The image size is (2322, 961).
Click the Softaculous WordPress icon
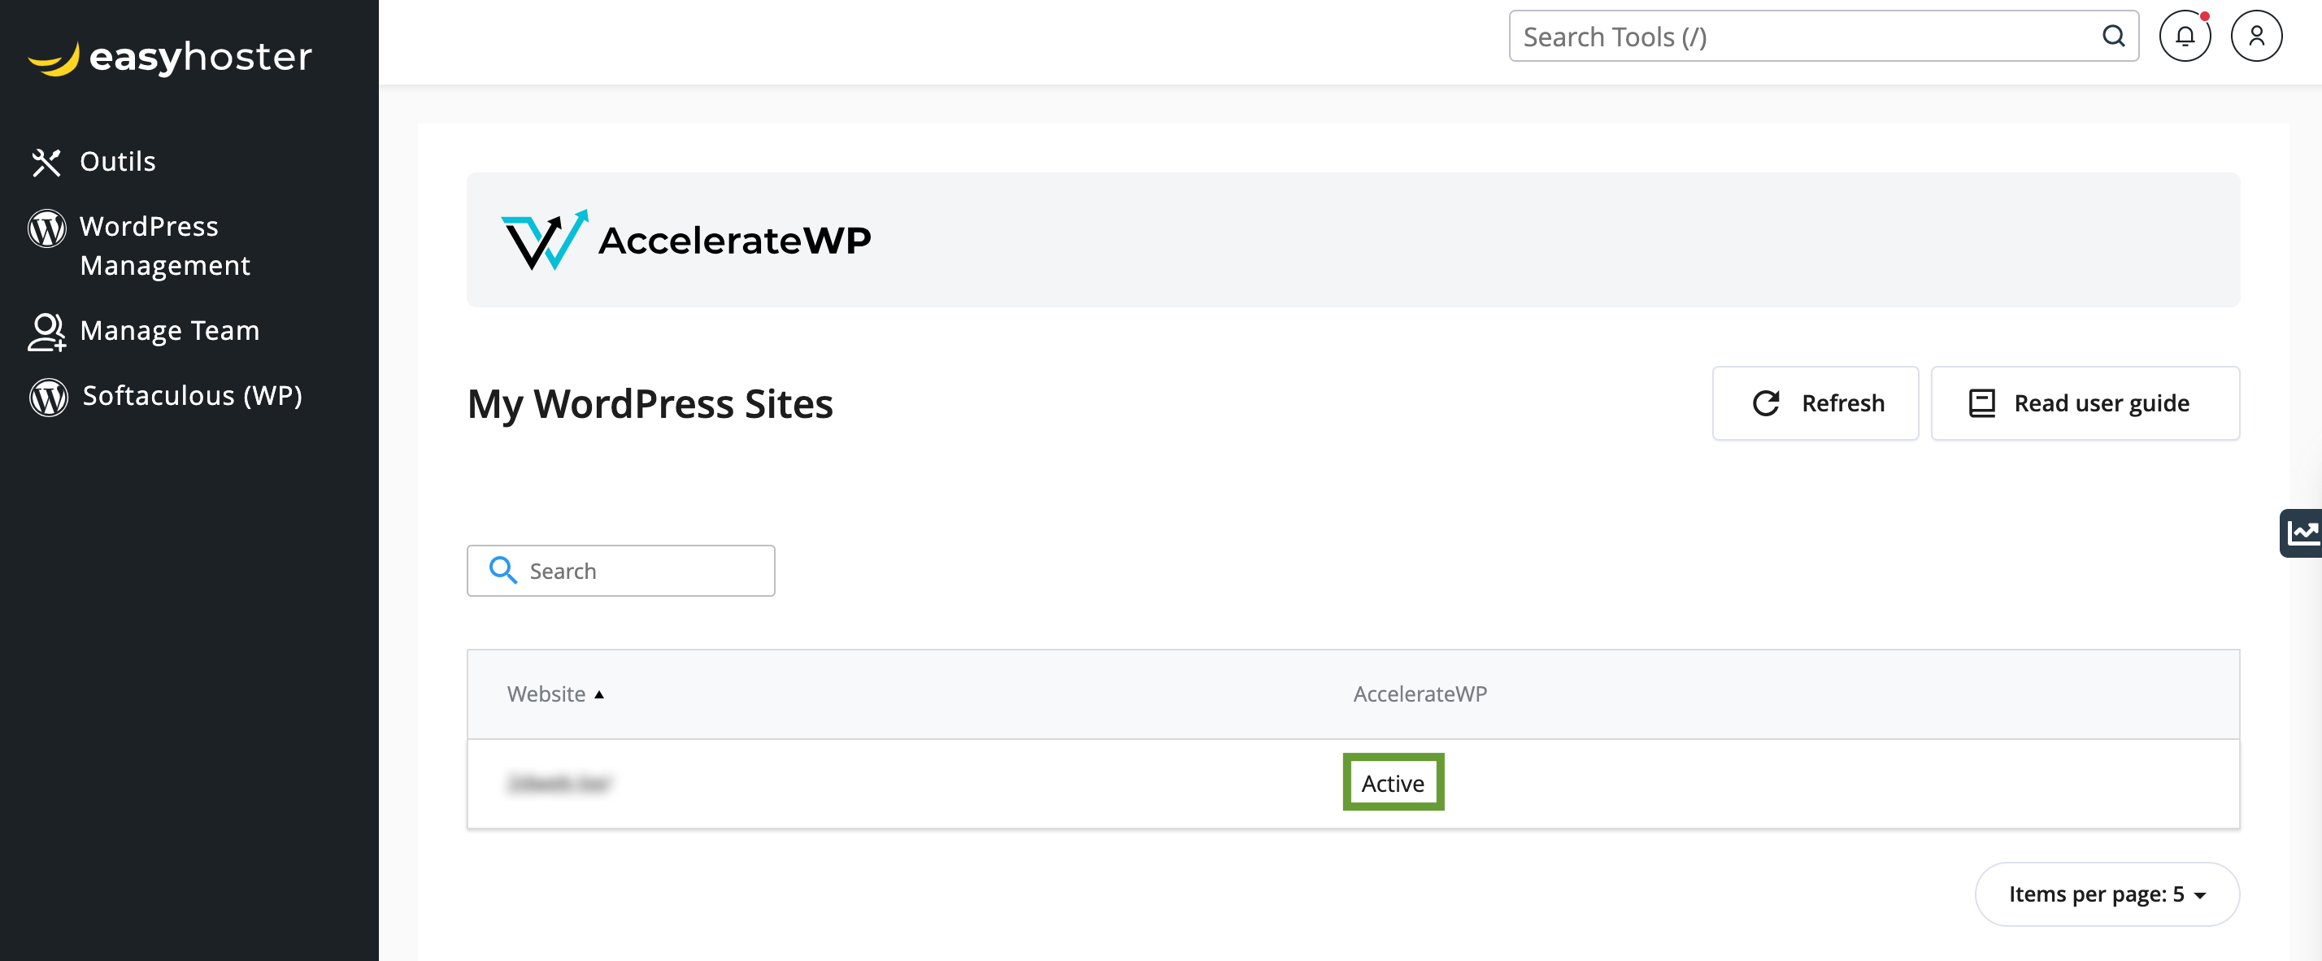[49, 397]
